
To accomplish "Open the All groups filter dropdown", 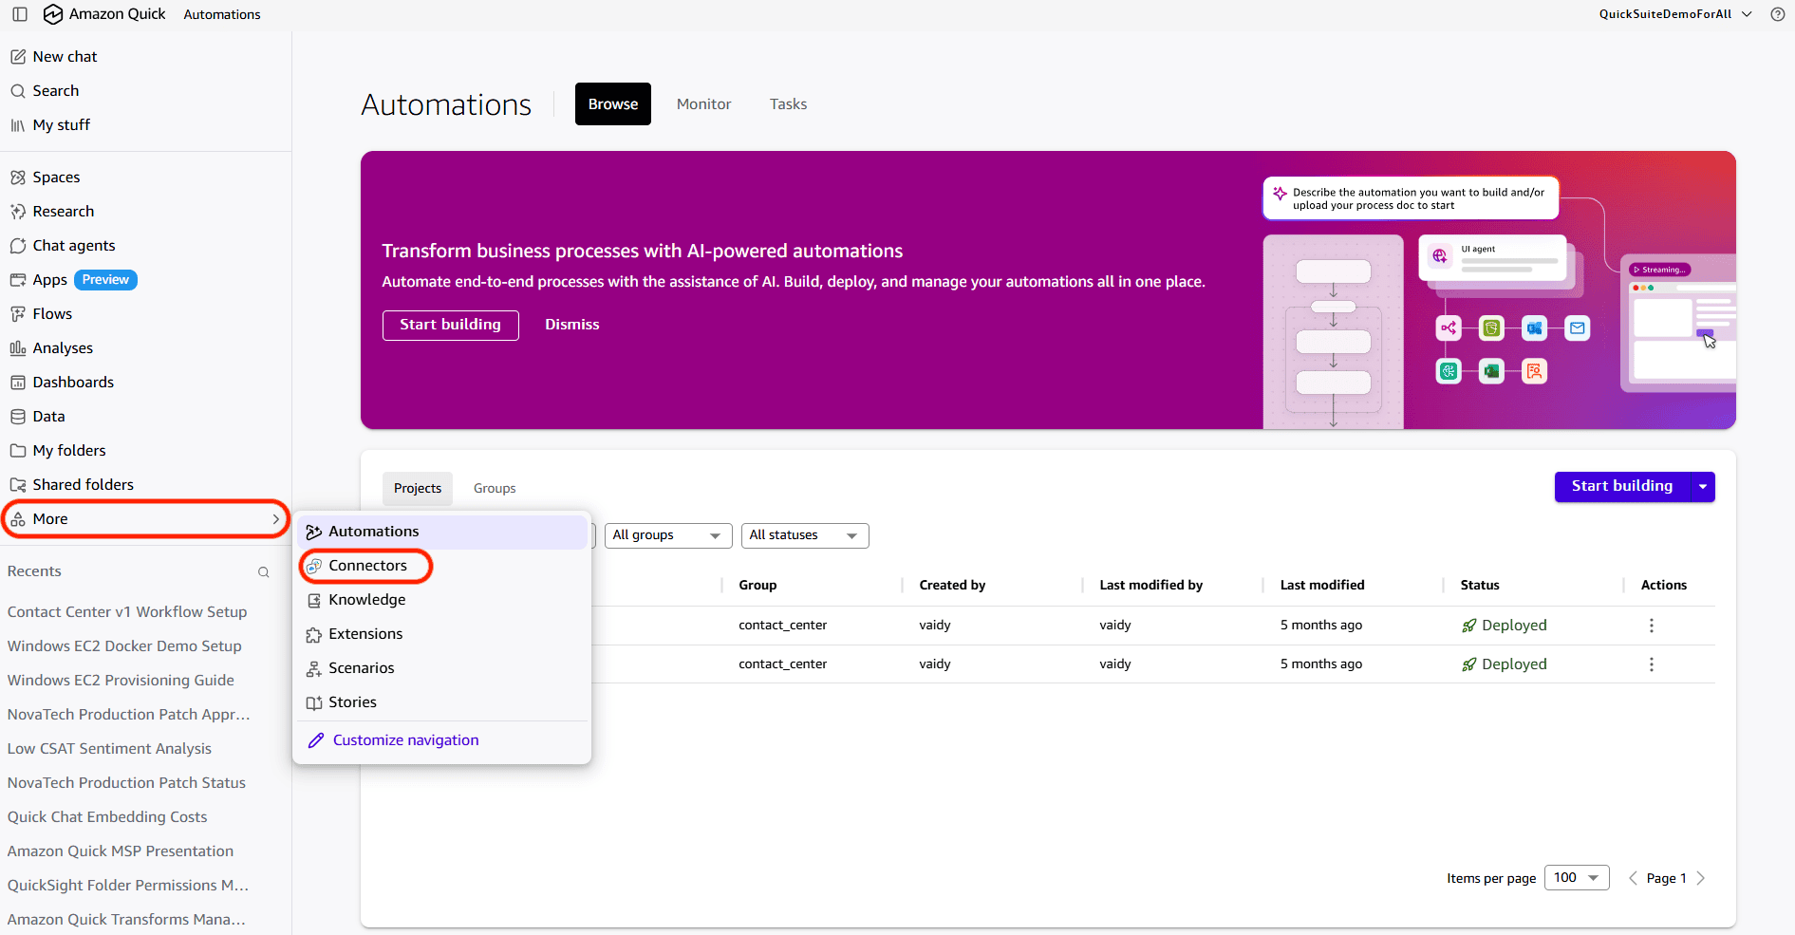I will pyautogui.click(x=668, y=535).
